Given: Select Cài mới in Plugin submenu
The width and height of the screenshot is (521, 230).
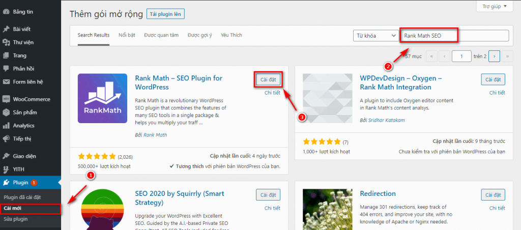Looking at the screenshot, I should [x=13, y=209].
